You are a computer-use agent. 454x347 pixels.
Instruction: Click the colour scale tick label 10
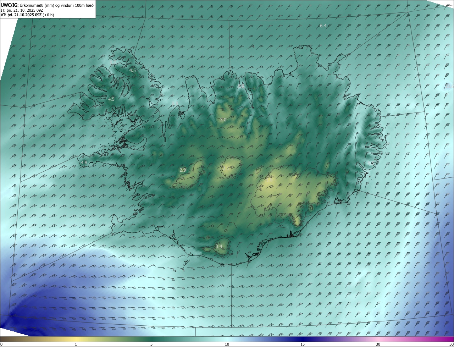coord(227,344)
